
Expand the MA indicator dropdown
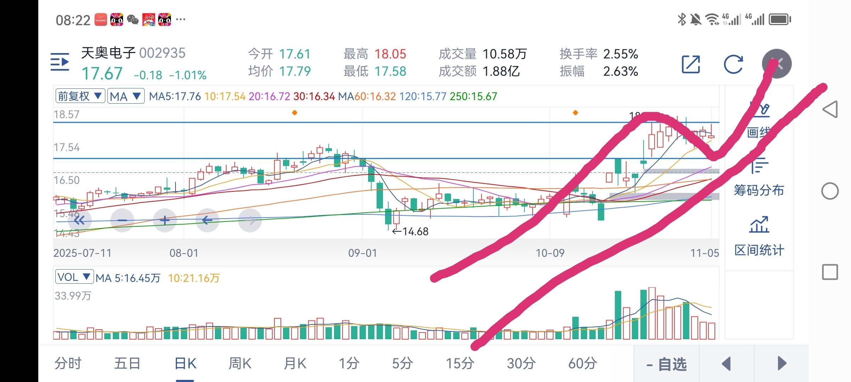click(126, 96)
